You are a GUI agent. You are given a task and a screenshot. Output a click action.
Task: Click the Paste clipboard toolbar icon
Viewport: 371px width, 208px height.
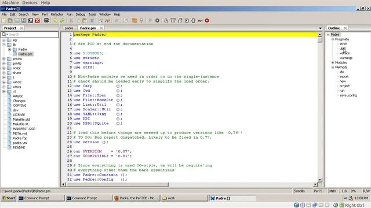[85, 21]
